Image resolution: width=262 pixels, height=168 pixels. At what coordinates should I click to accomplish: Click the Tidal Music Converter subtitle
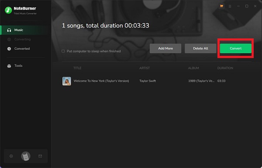(x=25, y=14)
